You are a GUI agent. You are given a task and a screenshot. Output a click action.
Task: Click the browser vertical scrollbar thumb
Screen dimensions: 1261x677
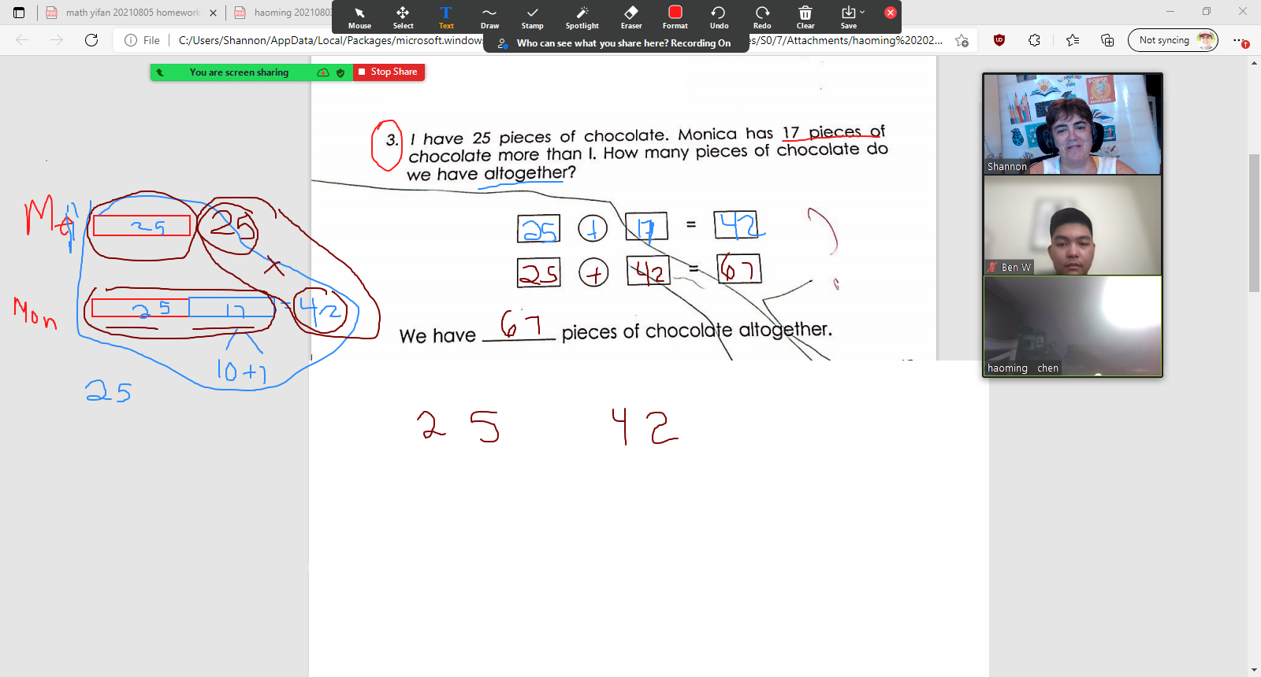point(1254,224)
